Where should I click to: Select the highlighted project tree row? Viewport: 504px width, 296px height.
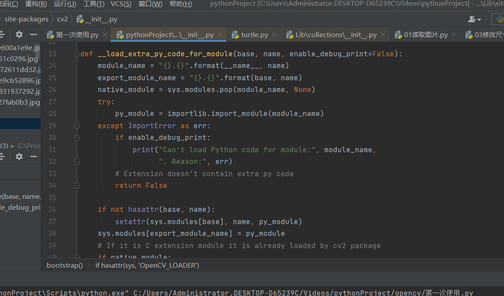click(x=20, y=124)
